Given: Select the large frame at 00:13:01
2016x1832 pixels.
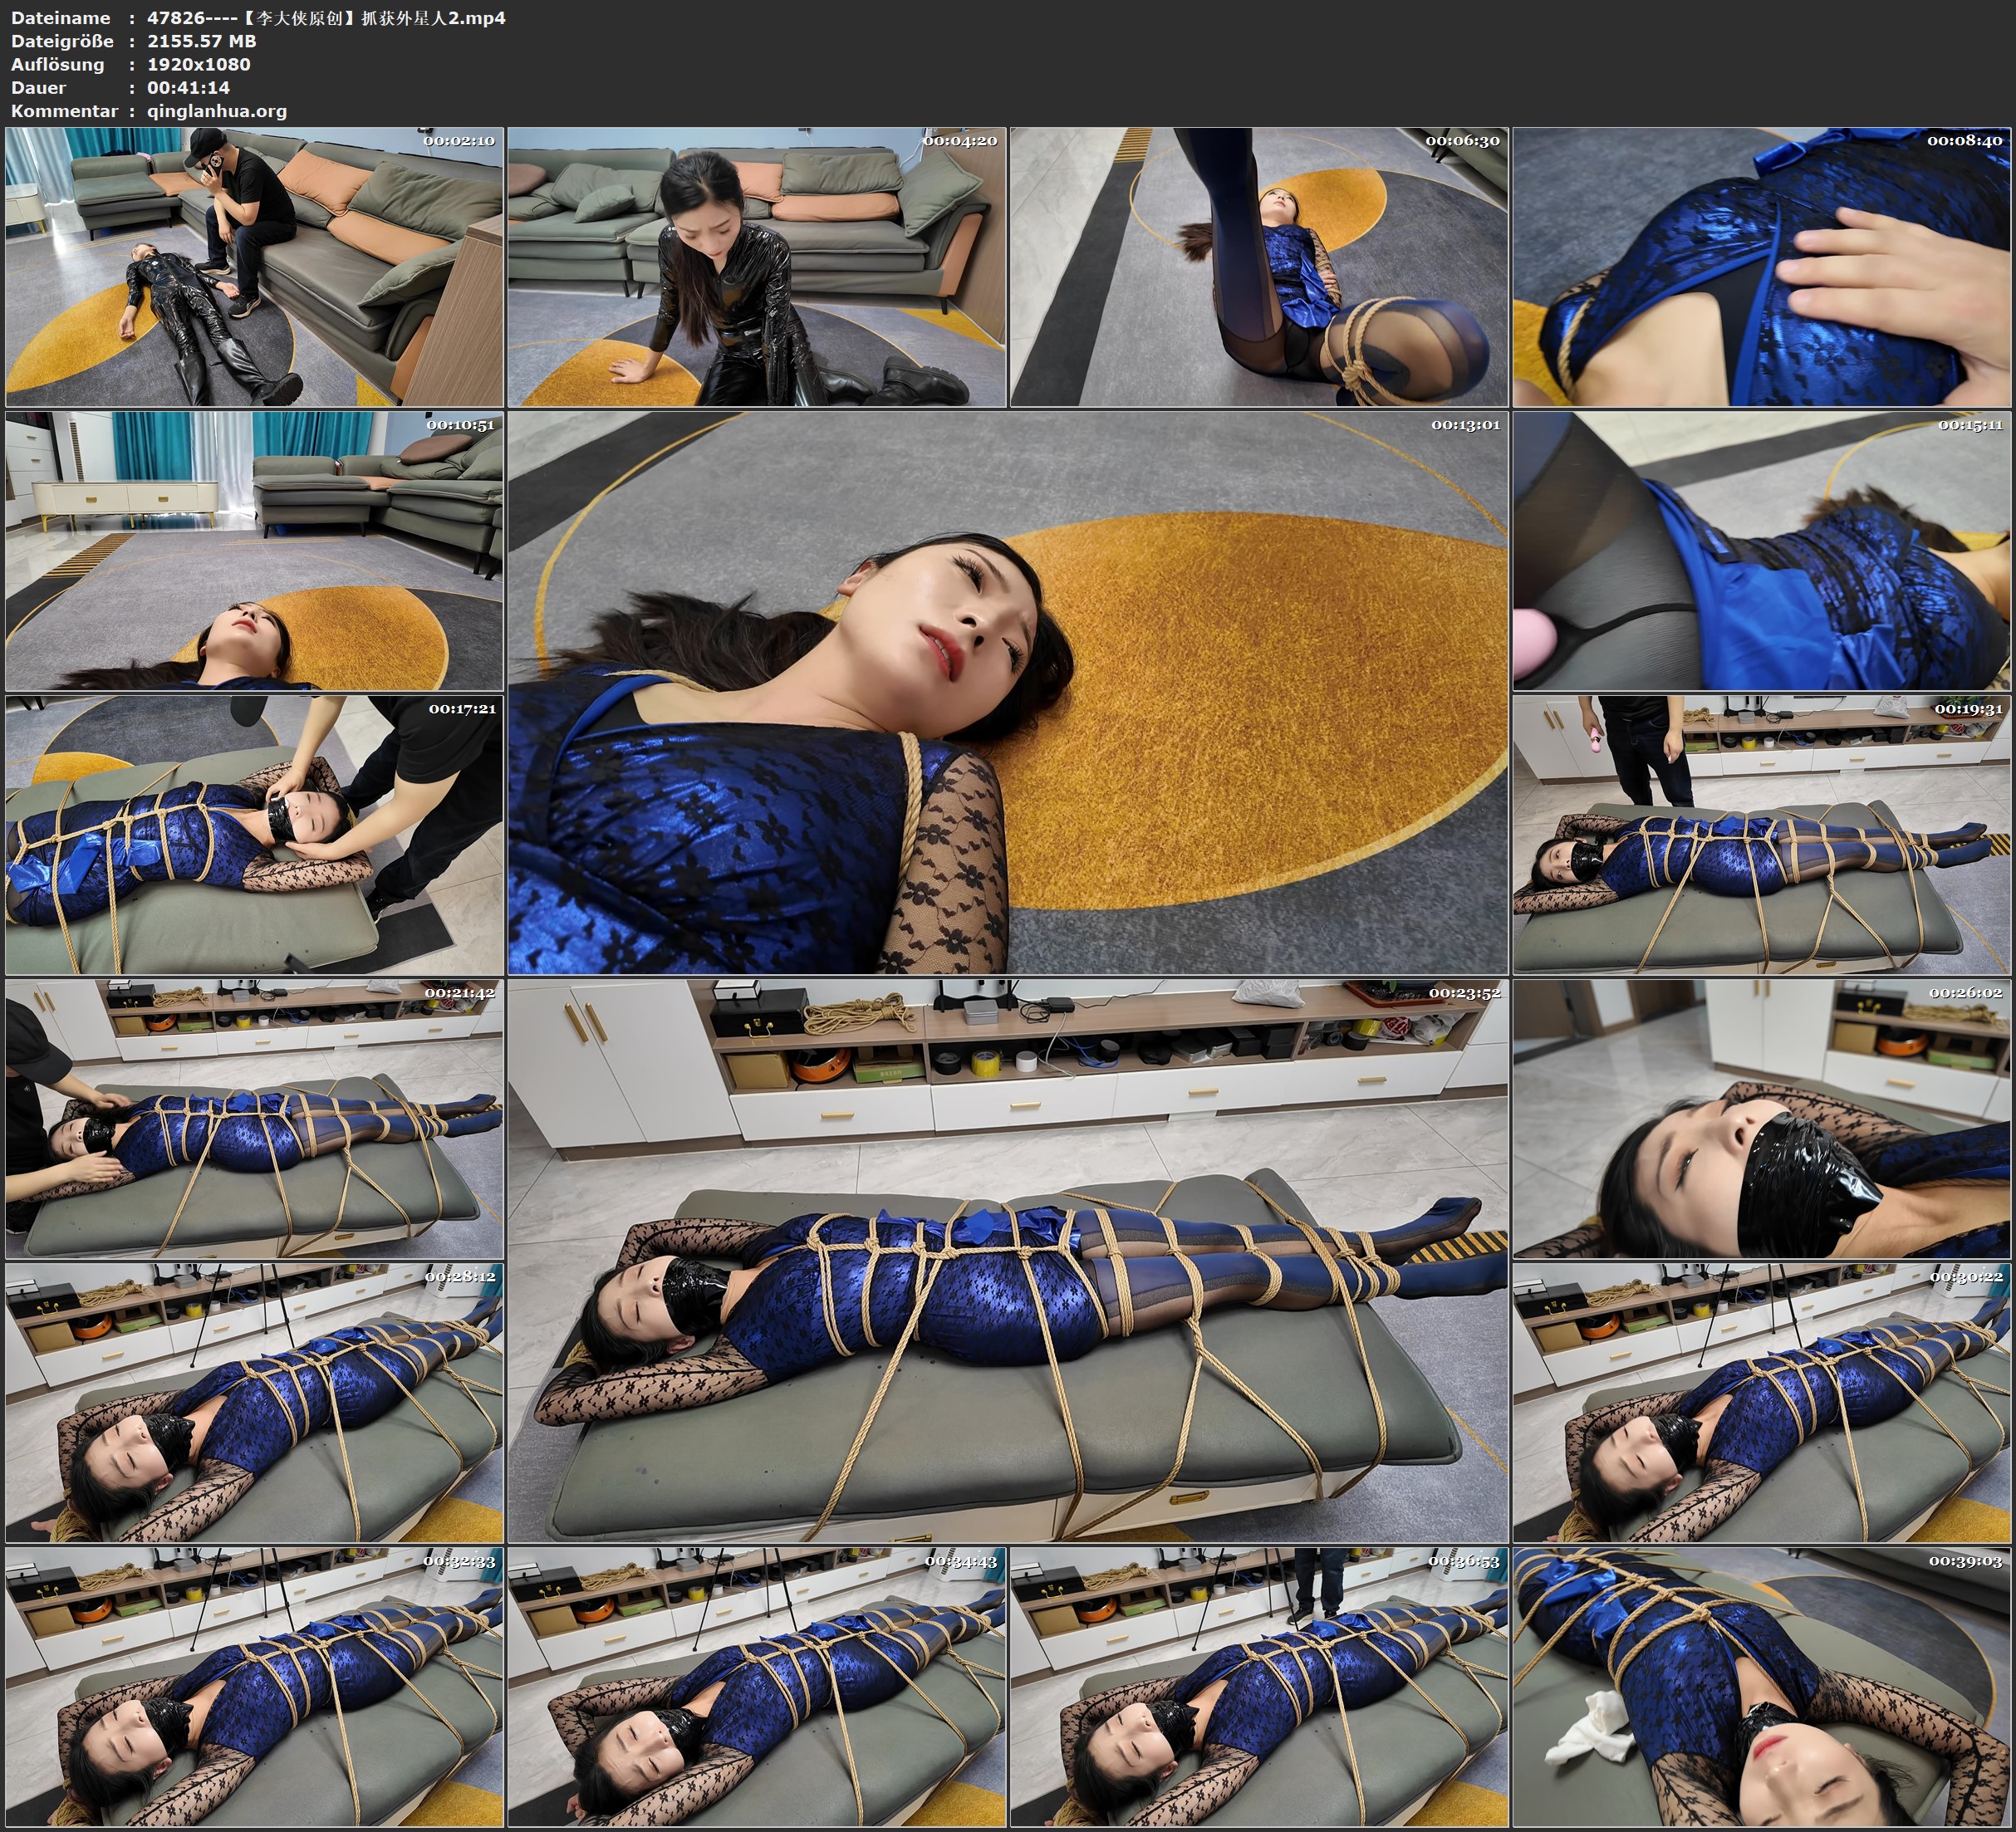Looking at the screenshot, I should tap(1007, 693).
